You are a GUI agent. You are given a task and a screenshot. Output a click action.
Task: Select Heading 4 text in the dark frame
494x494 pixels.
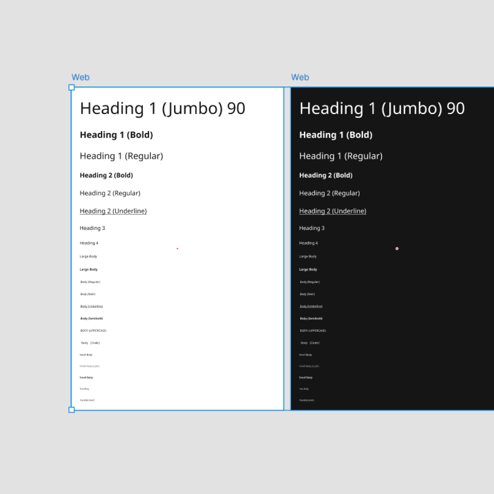[308, 243]
